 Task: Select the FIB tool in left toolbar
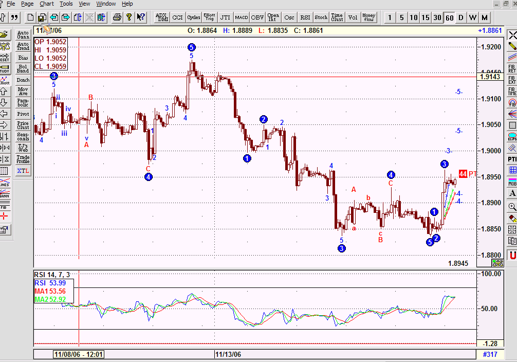(4, 205)
